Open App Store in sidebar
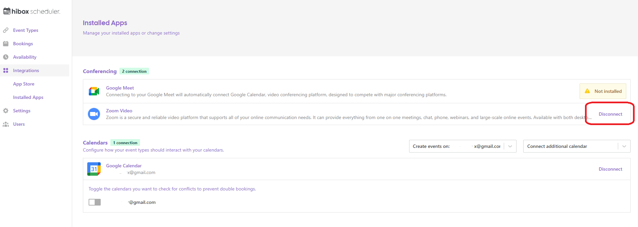 coord(24,84)
